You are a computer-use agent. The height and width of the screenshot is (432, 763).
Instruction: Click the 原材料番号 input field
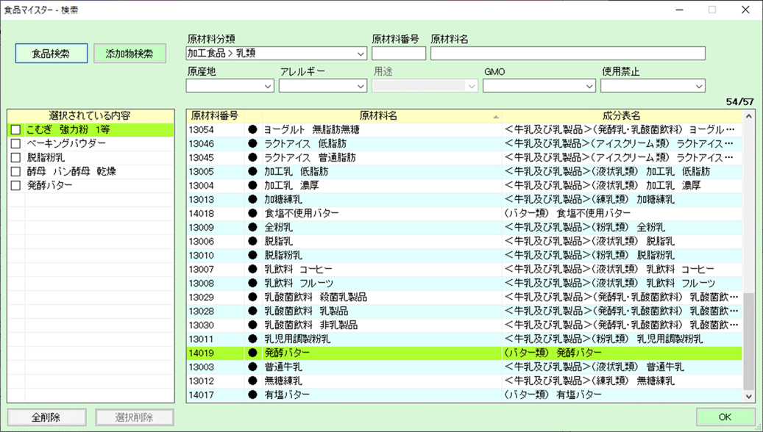click(x=399, y=54)
